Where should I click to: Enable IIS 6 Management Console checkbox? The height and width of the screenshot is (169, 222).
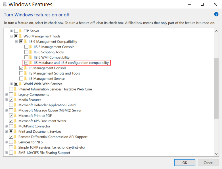coord(26,47)
